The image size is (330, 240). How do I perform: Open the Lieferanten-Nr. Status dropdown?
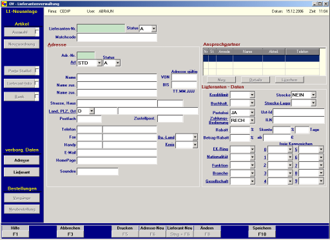[x=153, y=28]
